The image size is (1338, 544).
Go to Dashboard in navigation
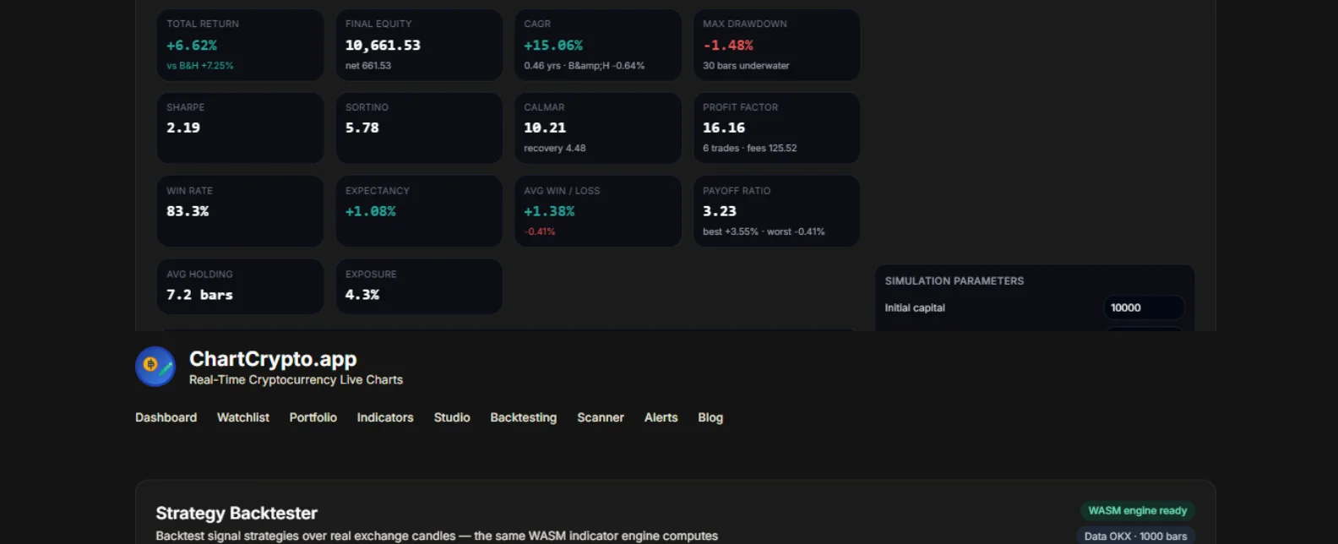[166, 417]
